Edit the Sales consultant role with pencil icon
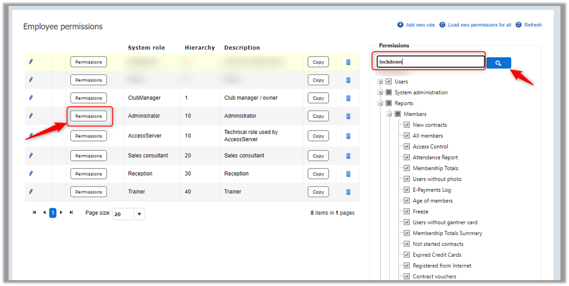This screenshot has height=286, width=569. coord(31,155)
